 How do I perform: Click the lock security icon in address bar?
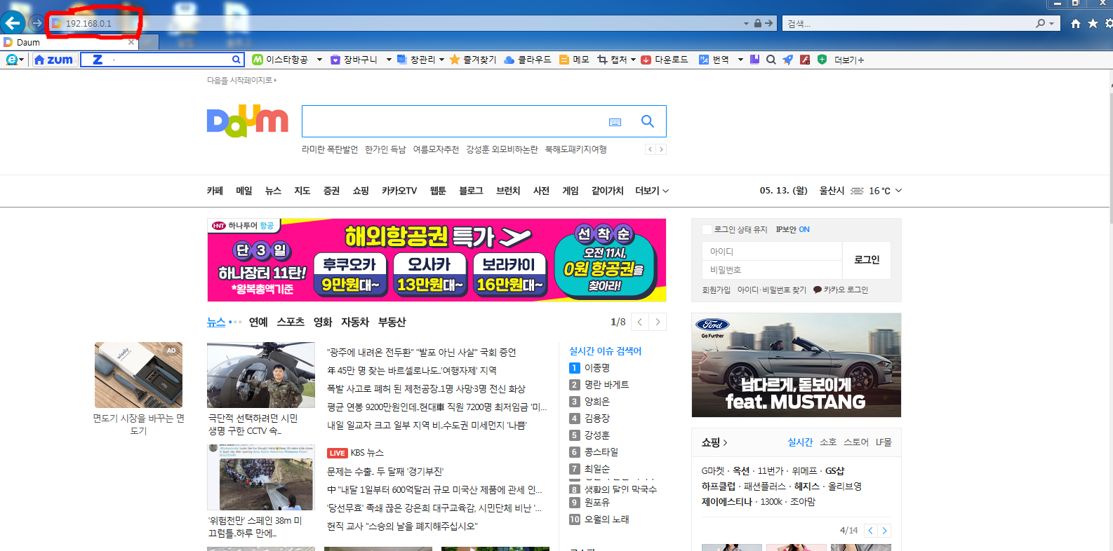coord(758,23)
